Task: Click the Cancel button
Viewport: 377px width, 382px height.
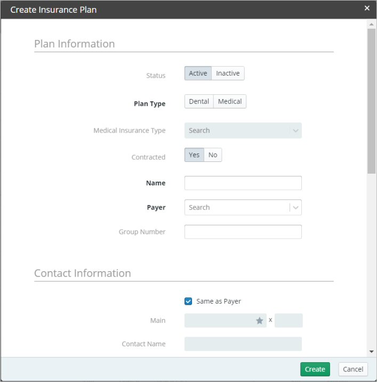Action: [353, 369]
